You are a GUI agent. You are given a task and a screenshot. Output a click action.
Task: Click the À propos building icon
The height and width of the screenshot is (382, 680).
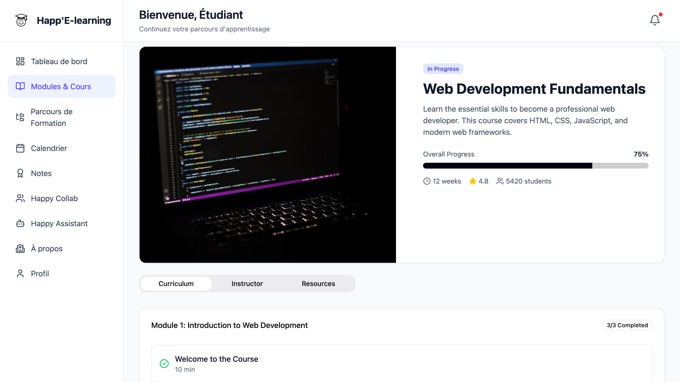[20, 249]
